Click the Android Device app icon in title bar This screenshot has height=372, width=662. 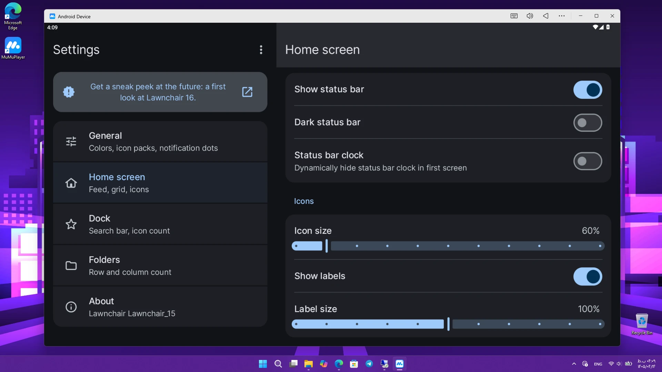[x=52, y=16]
